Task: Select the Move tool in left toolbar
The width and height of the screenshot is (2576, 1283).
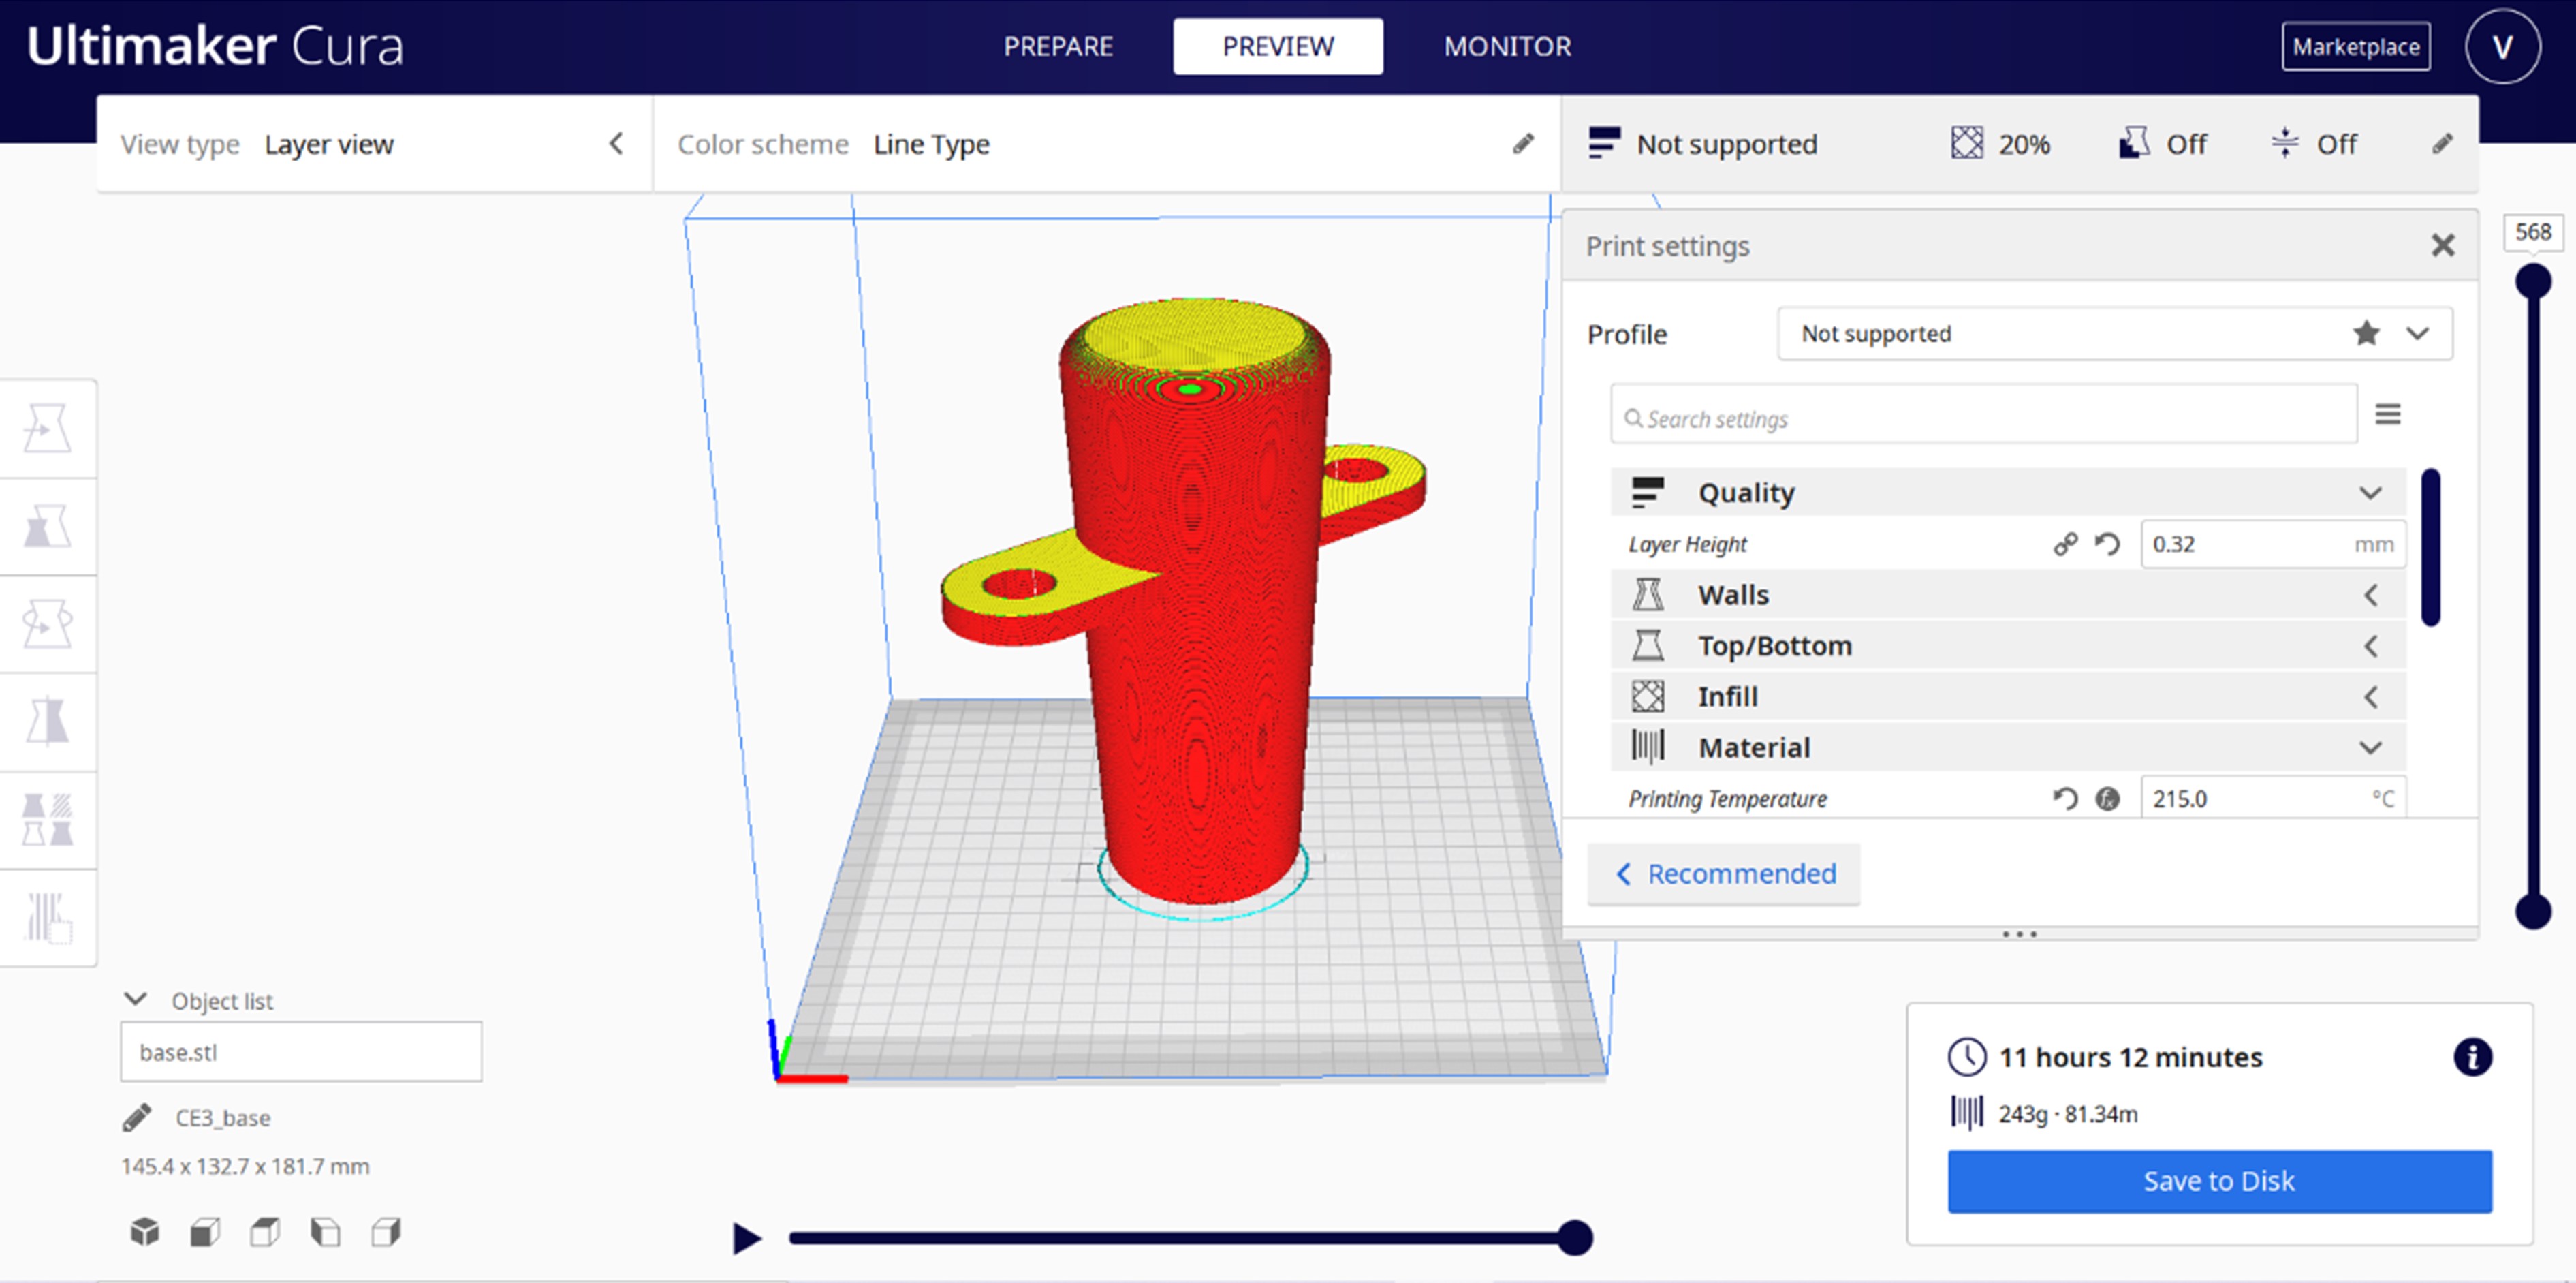Action: [47, 429]
